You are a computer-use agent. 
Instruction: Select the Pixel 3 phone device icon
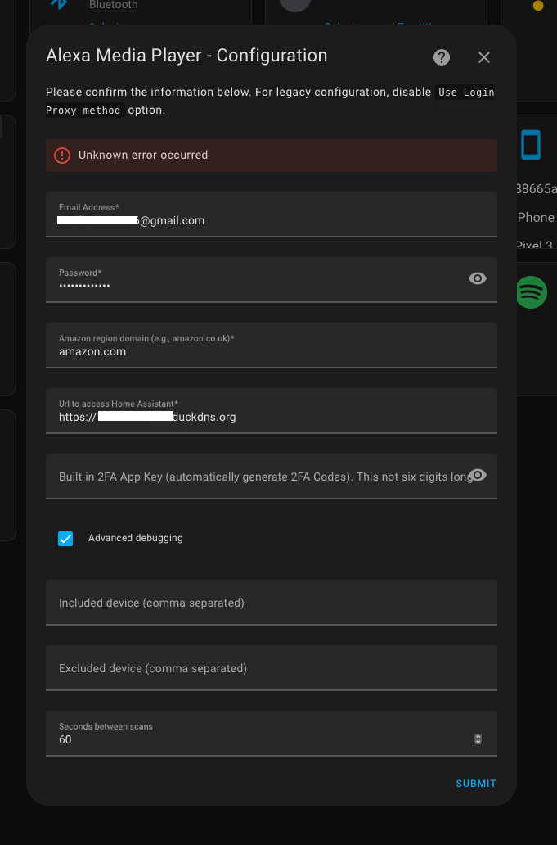[x=532, y=144]
